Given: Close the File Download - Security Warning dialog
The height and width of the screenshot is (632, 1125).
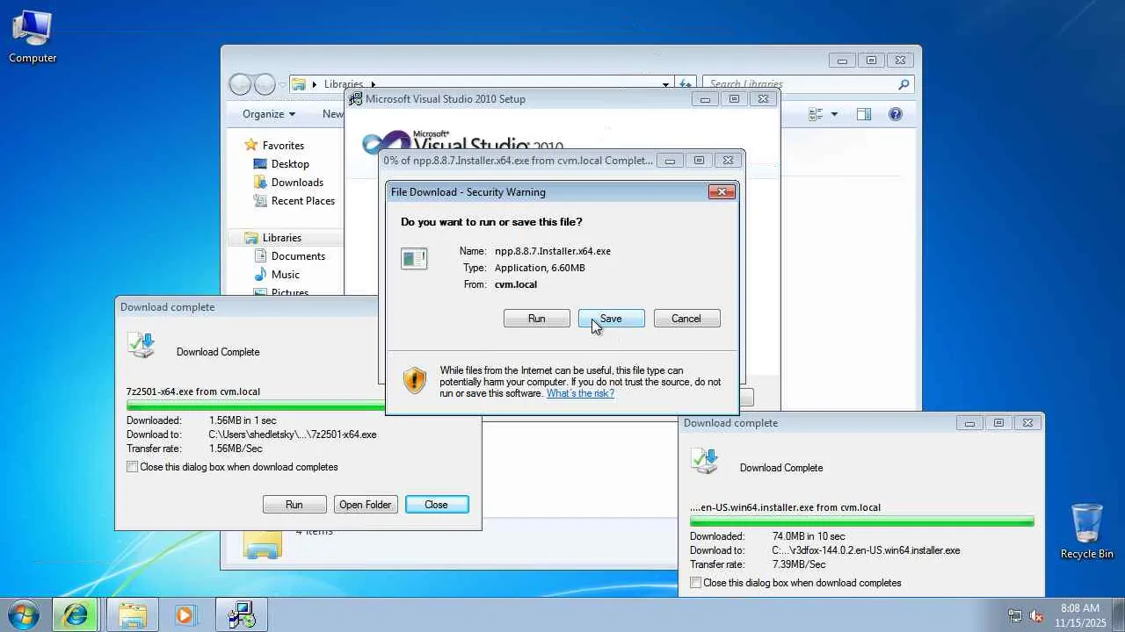Looking at the screenshot, I should click(722, 192).
